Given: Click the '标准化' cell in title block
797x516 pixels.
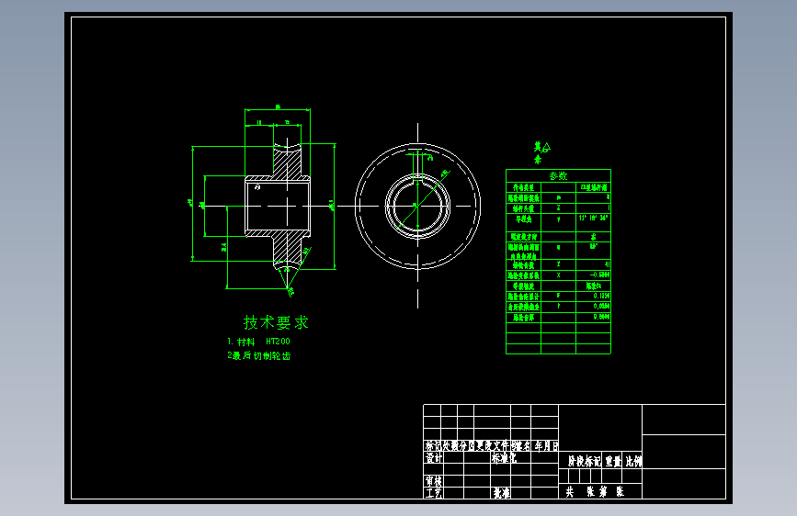Looking at the screenshot, I should point(504,457).
